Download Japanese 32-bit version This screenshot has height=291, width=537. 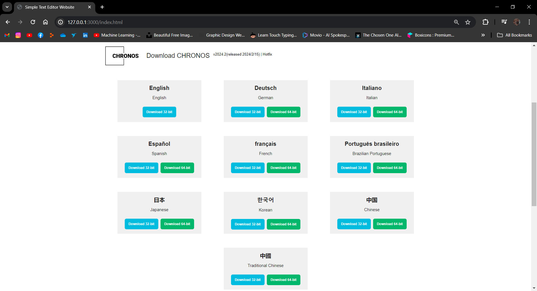pos(142,224)
